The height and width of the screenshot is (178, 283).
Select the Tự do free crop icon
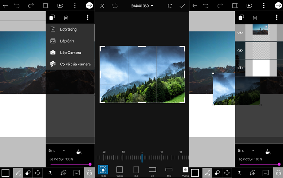[103, 170]
